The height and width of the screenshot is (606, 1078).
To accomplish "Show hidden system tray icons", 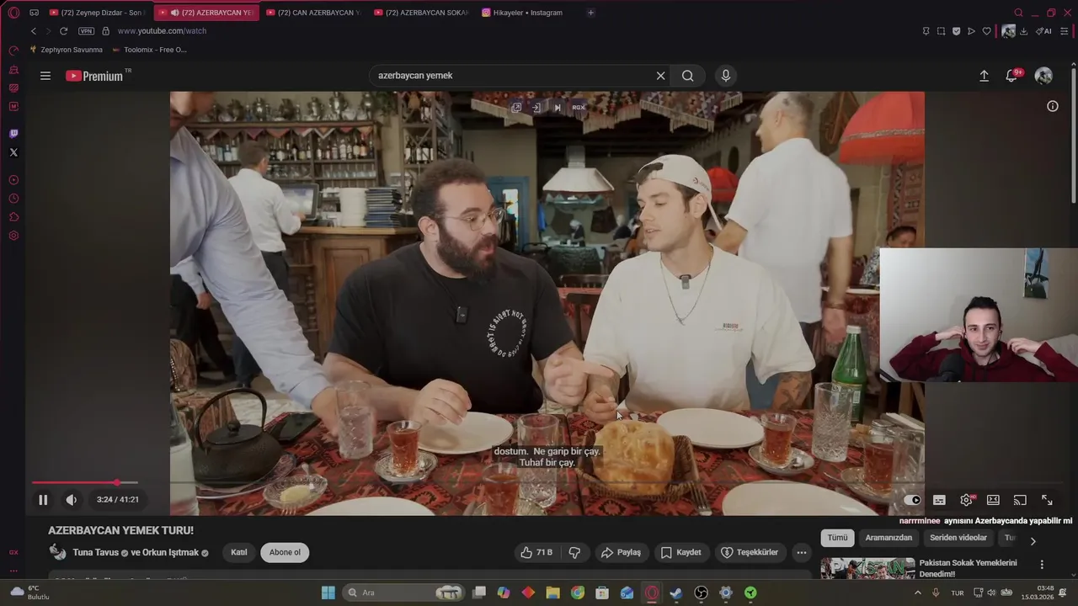I will coord(918,593).
